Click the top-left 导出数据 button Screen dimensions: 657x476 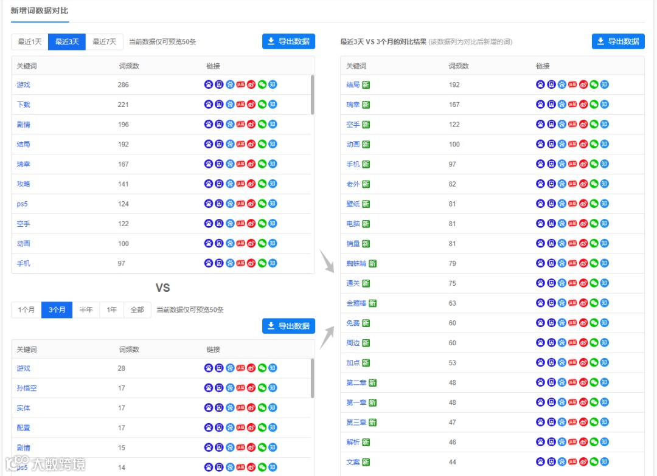(288, 41)
